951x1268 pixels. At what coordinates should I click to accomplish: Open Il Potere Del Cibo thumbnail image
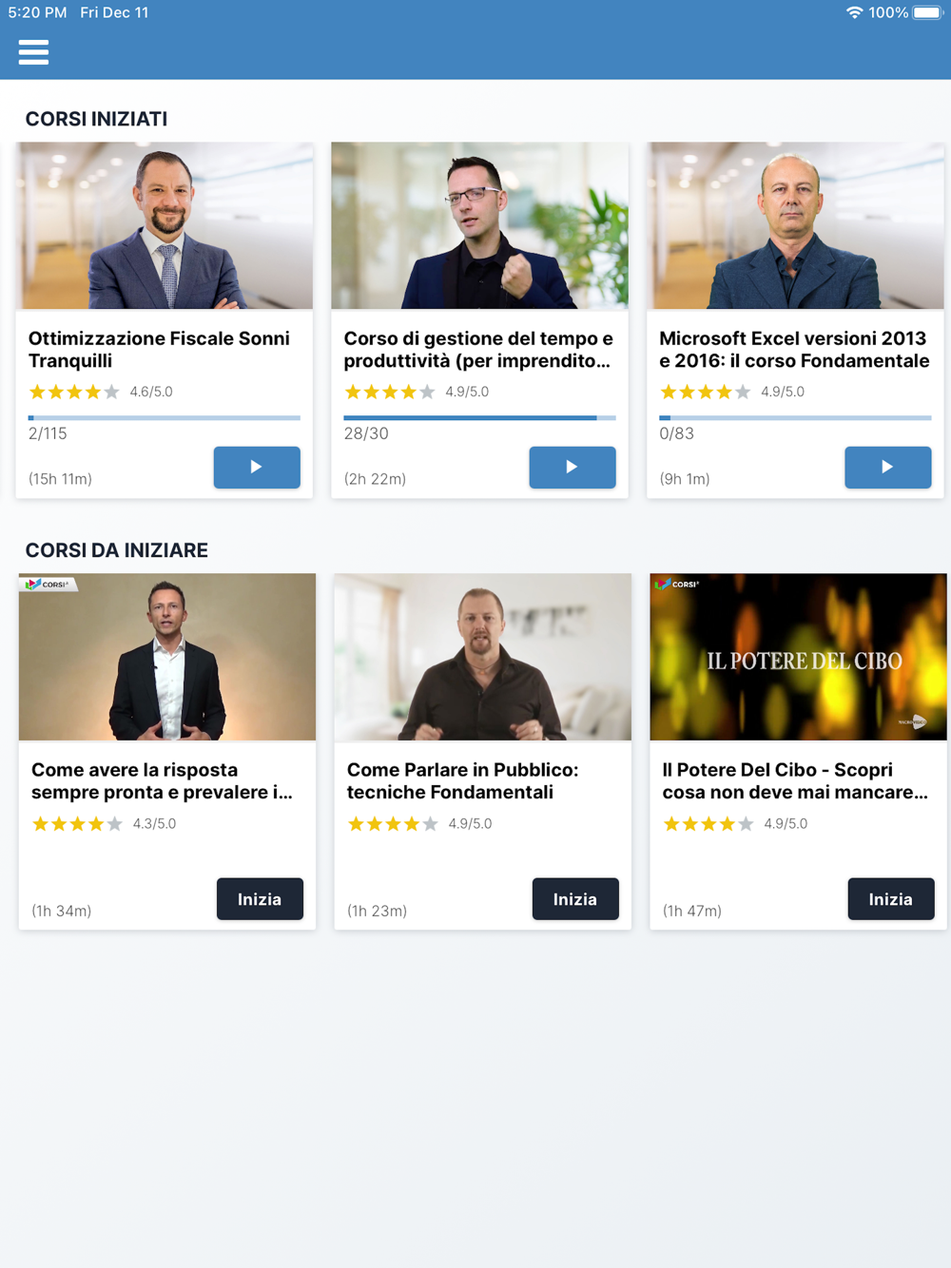[799, 657]
